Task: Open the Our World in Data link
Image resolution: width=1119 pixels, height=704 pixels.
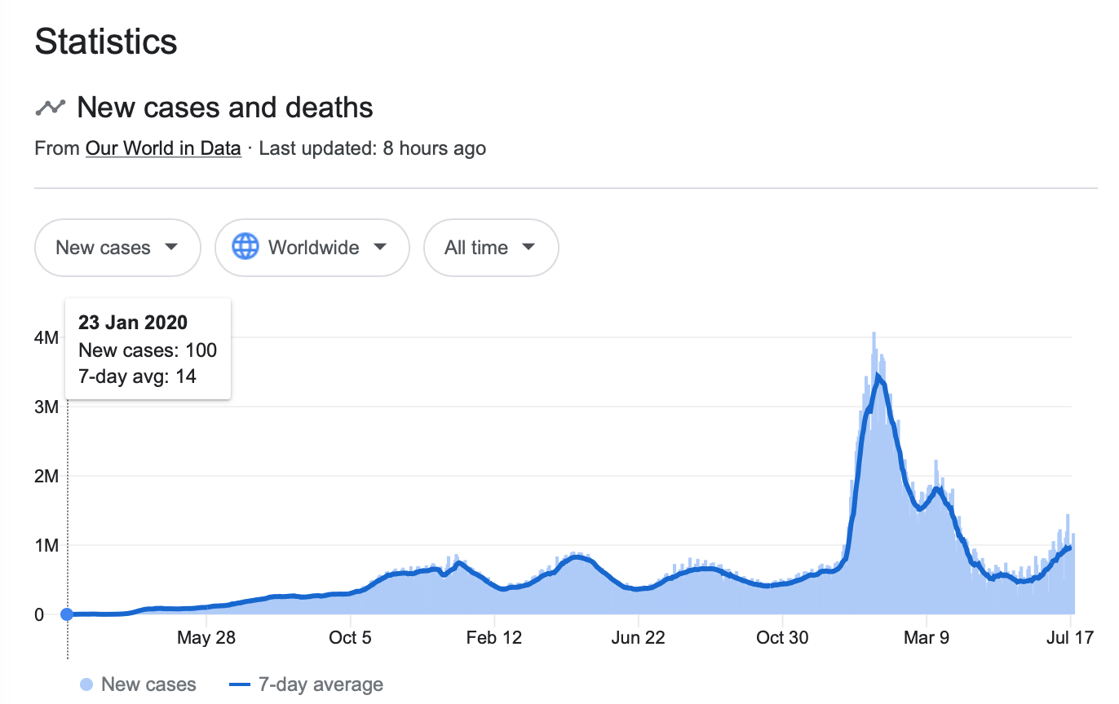Action: point(163,148)
